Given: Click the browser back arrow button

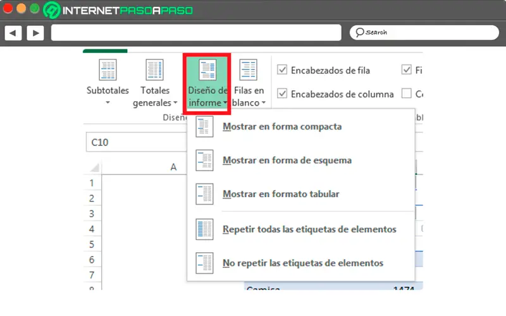Looking at the screenshot, I should tap(13, 33).
